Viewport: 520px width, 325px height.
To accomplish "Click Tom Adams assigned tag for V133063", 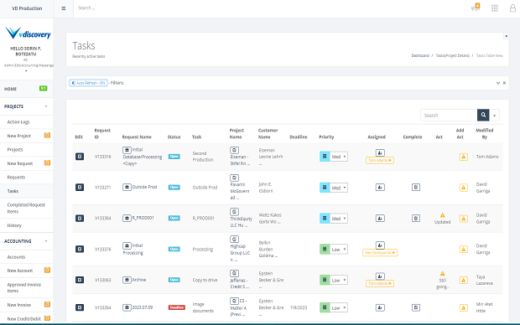I will pos(380,284).
